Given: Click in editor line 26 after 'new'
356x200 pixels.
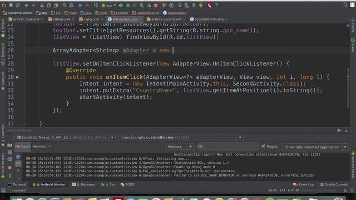Looking at the screenshot, I should pos(173,51).
